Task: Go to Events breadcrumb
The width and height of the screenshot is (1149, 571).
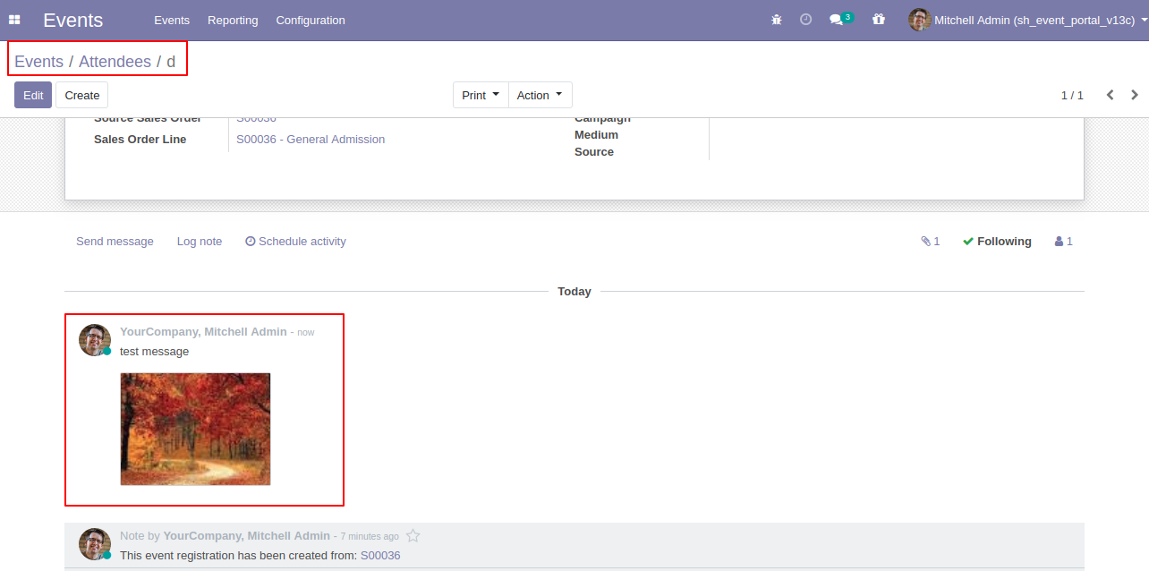Action: click(38, 62)
